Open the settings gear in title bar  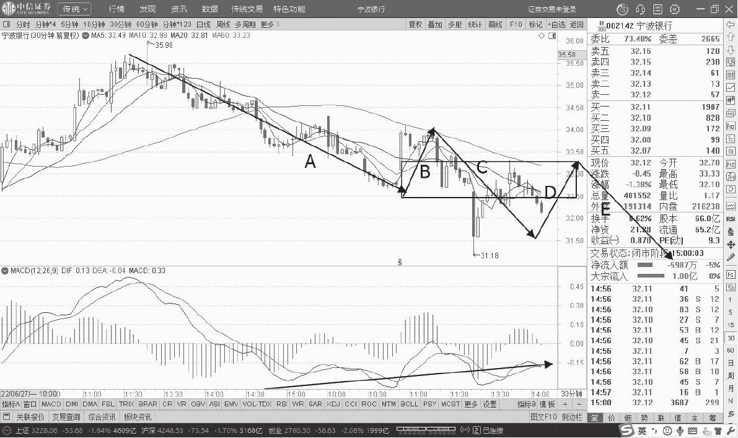pyautogui.click(x=675, y=9)
